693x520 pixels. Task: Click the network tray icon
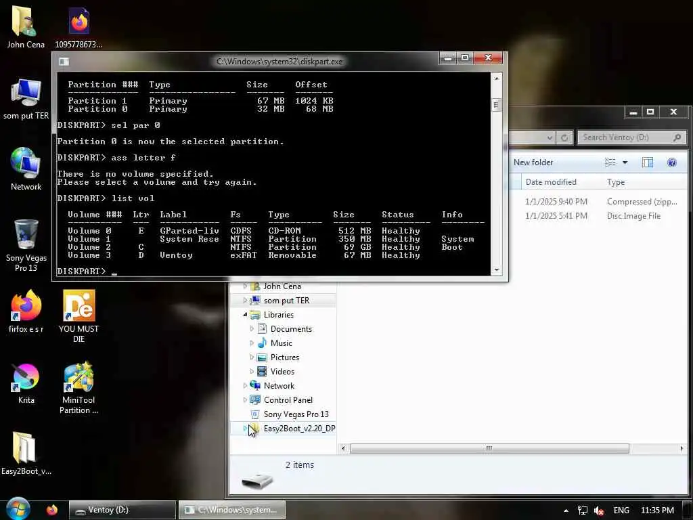click(x=583, y=511)
